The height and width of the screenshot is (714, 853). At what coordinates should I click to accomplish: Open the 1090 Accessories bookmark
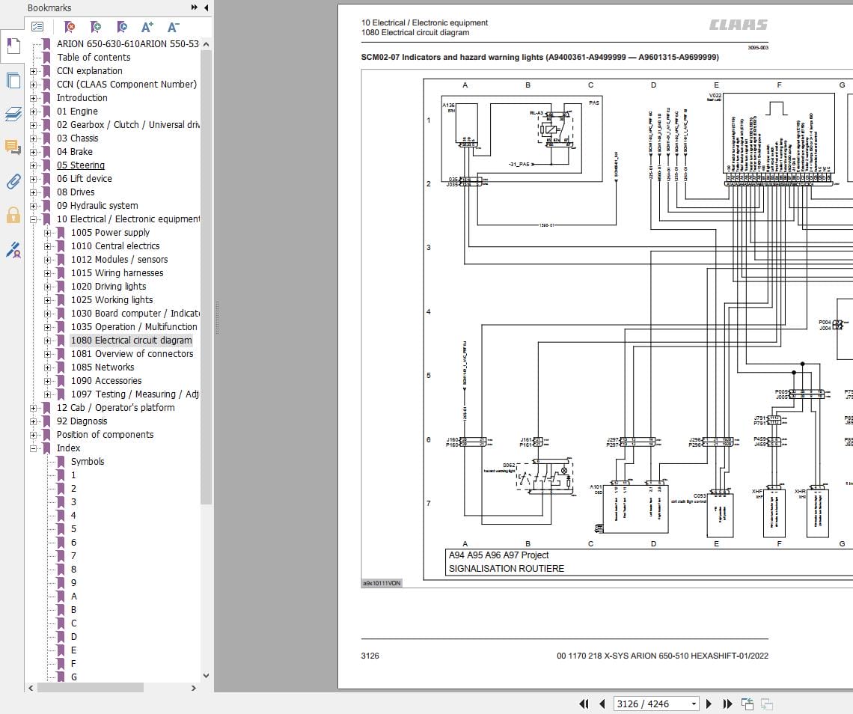click(106, 381)
